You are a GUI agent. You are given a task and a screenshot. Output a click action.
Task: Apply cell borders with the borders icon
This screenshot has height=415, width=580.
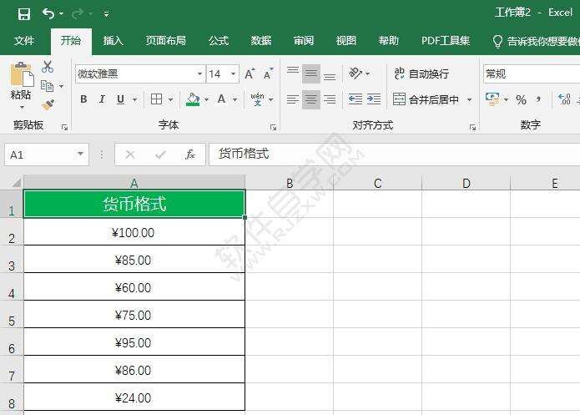[x=156, y=99]
